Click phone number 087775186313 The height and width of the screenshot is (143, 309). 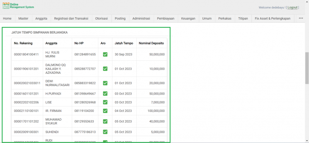pyautogui.click(x=85, y=132)
